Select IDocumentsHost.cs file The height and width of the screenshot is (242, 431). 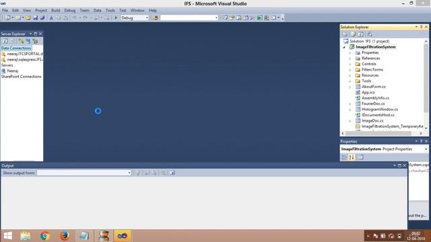point(378,115)
